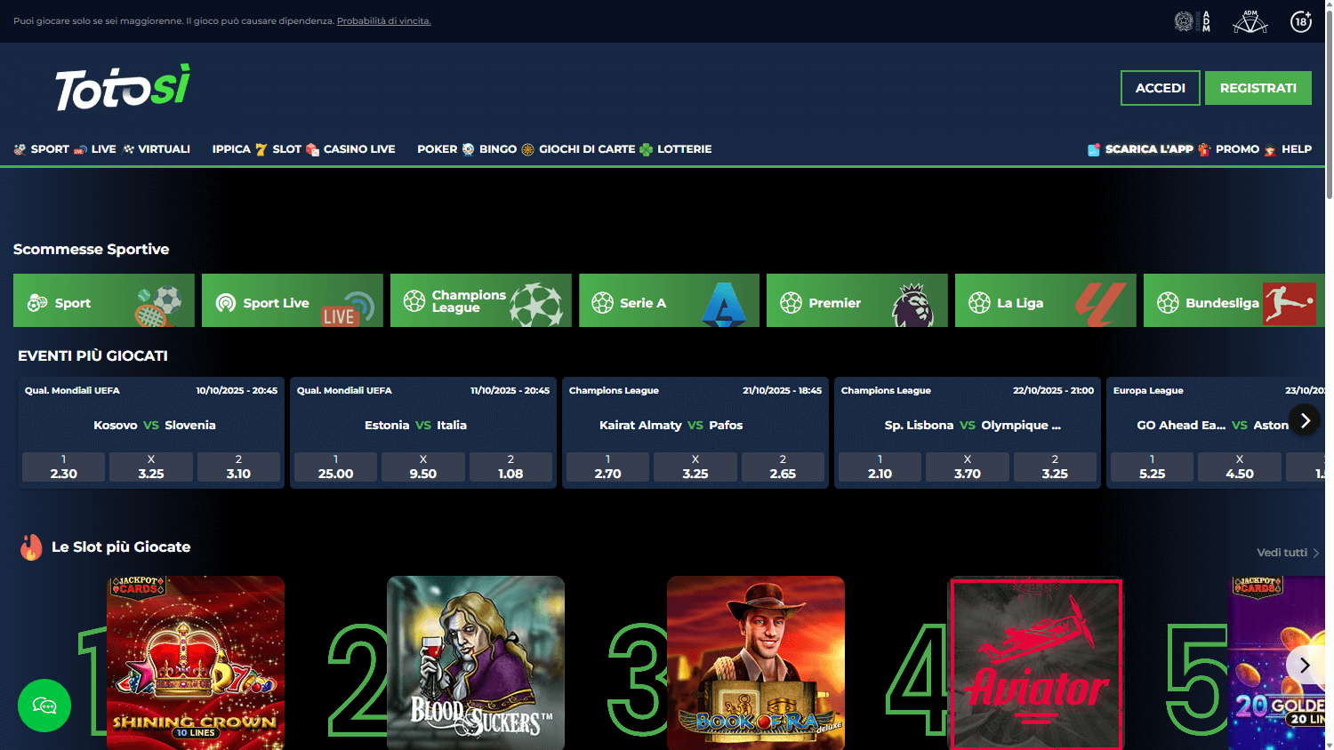1334x750 pixels.
Task: Select the 18+ age restriction icon
Action: coord(1301,20)
